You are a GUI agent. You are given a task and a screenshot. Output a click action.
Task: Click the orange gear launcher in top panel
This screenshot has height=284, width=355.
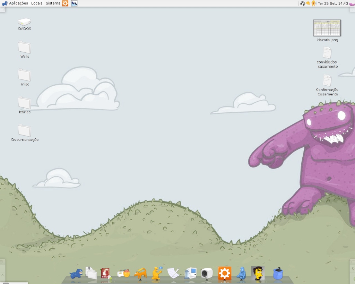pyautogui.click(x=65, y=3)
